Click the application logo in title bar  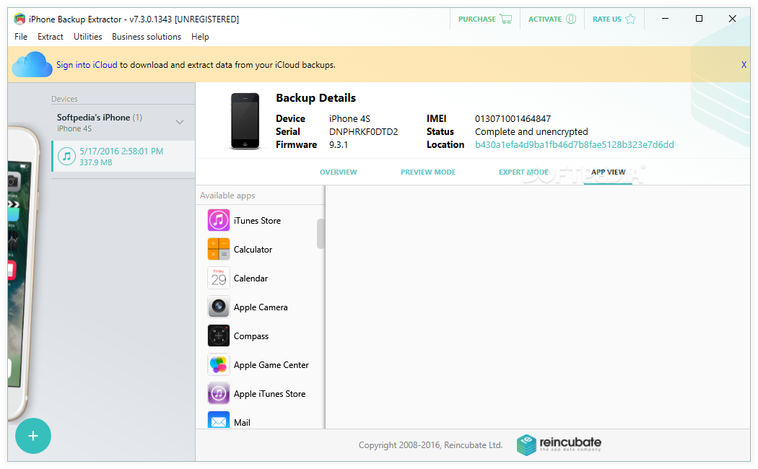[19, 19]
